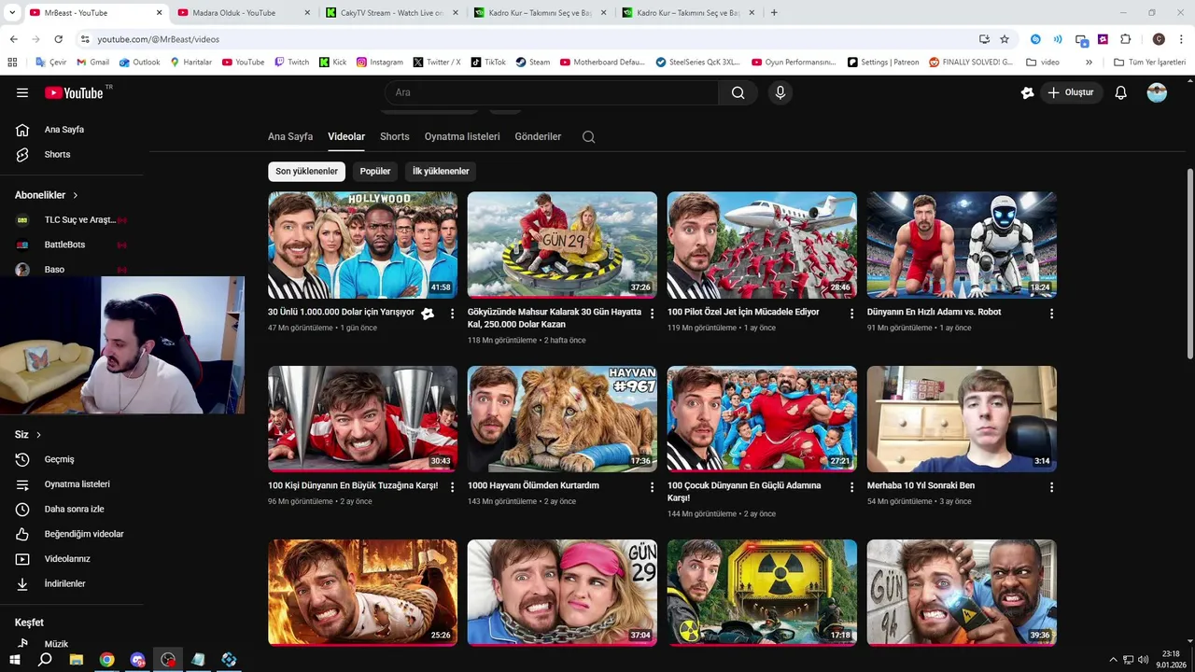Open Videolarınız in the sidebar
The image size is (1195, 672).
tap(67, 558)
